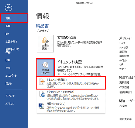
Task: Select 開く in the backstage menu
Action: (x=7, y=34)
